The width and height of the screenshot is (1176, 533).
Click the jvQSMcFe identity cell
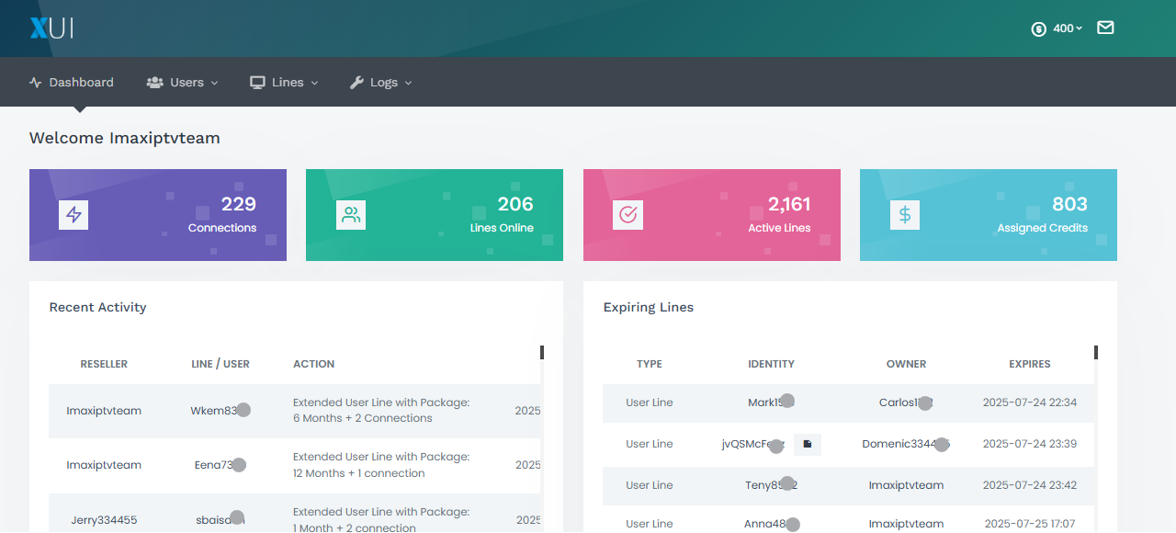coord(753,445)
